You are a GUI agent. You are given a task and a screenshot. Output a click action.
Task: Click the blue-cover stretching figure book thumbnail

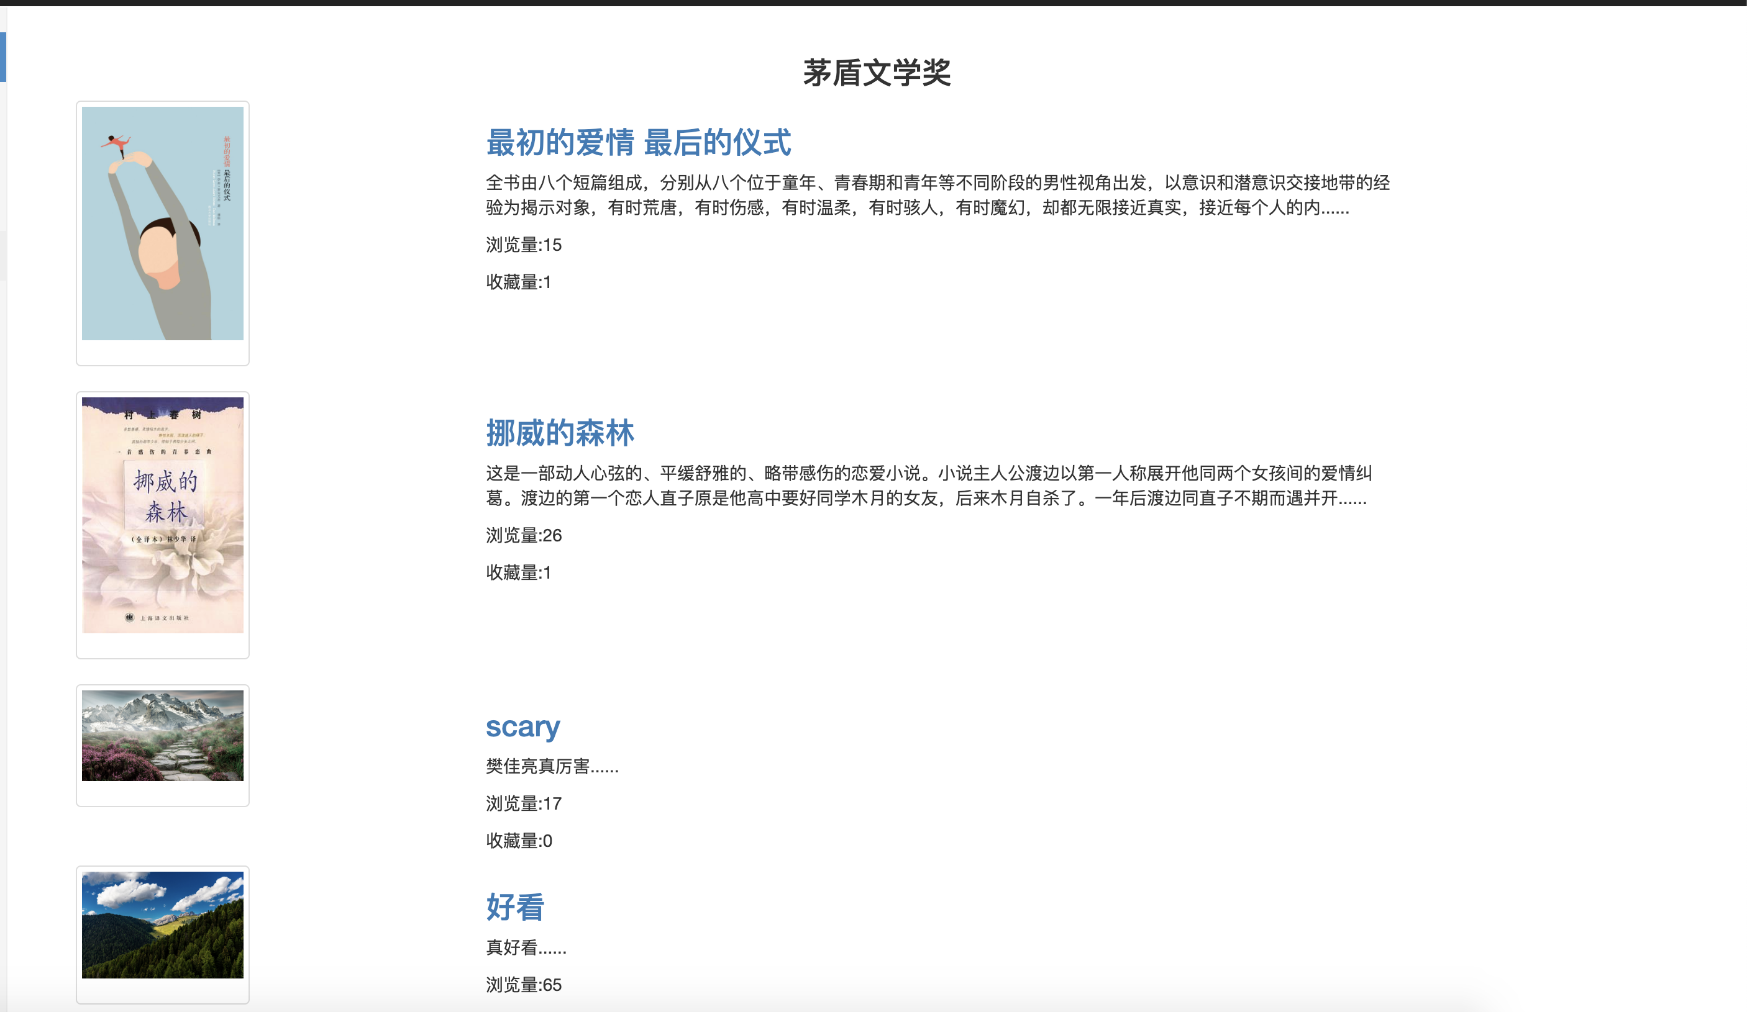(162, 223)
